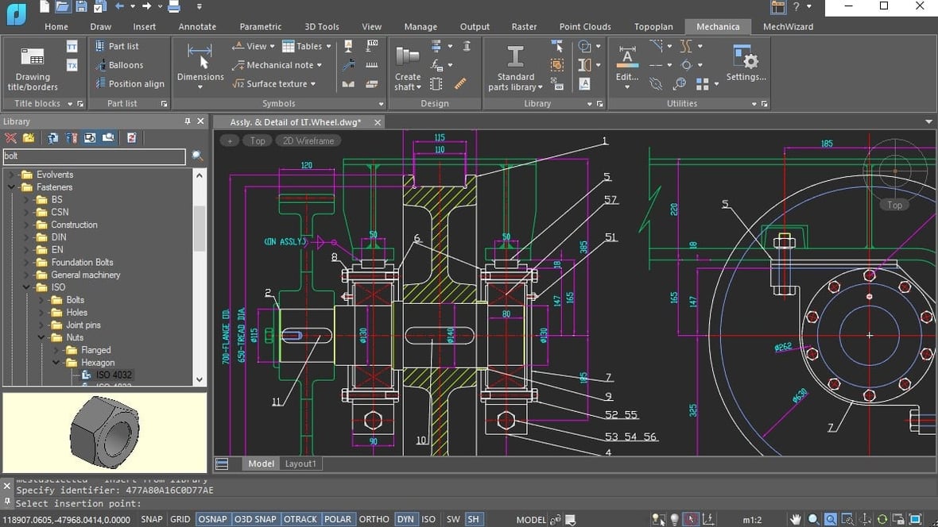Click the search magnifier icon beside 'bolt' field
Image resolution: width=938 pixels, height=527 pixels.
(197, 156)
